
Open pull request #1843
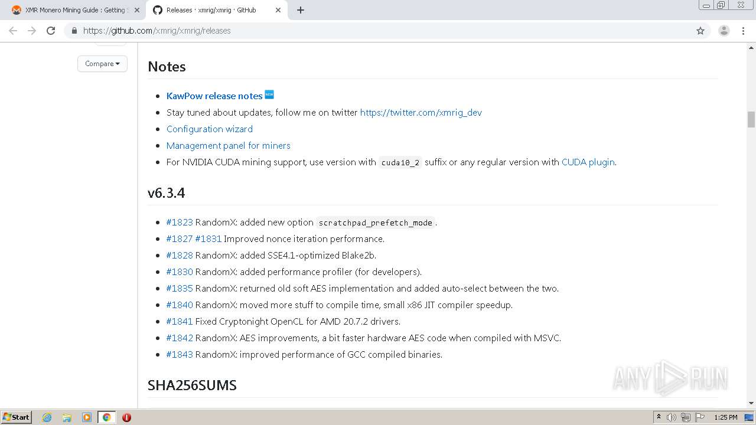tap(180, 354)
